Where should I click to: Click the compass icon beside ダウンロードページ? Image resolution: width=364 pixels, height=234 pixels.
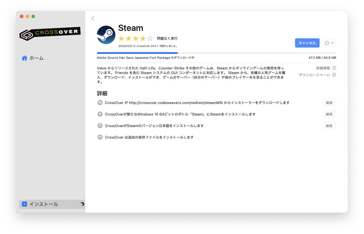tap(334, 75)
